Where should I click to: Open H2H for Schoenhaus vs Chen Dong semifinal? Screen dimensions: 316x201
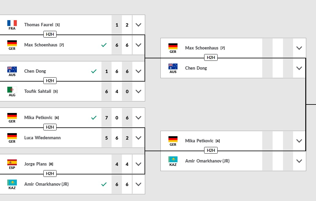click(x=211, y=57)
